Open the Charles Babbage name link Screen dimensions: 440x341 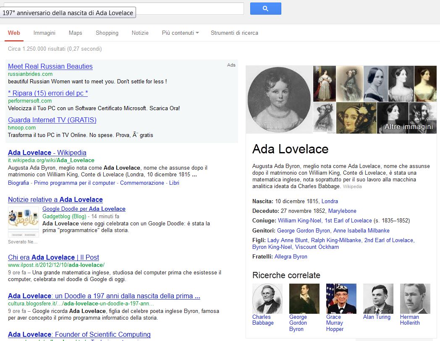(x=263, y=320)
